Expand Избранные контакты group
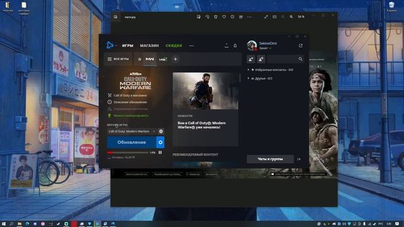The image size is (404, 227). point(271,70)
